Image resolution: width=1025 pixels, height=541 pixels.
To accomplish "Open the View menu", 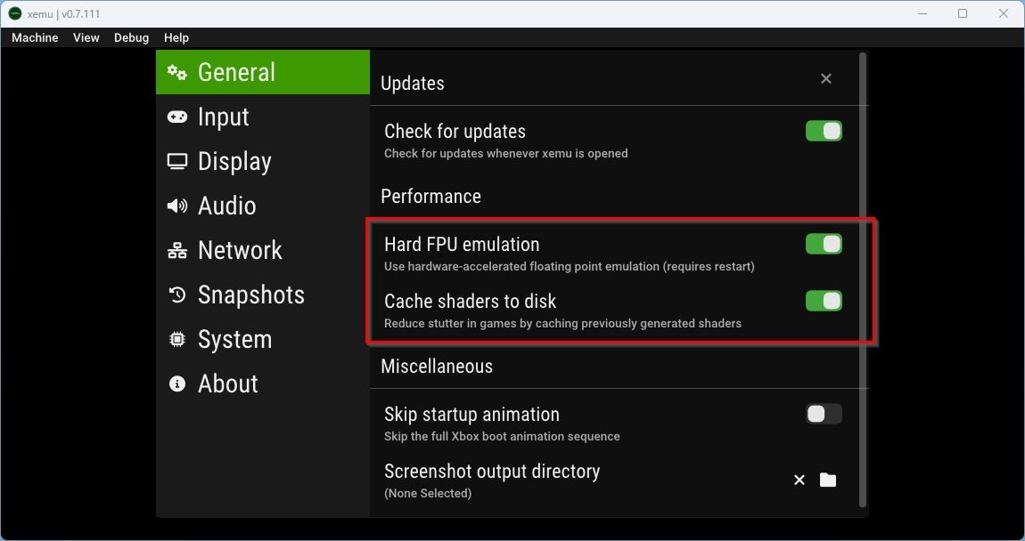I will click(86, 37).
